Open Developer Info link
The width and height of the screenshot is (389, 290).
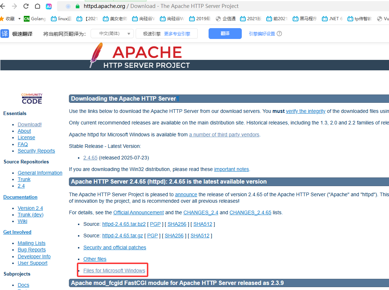pos(34,256)
